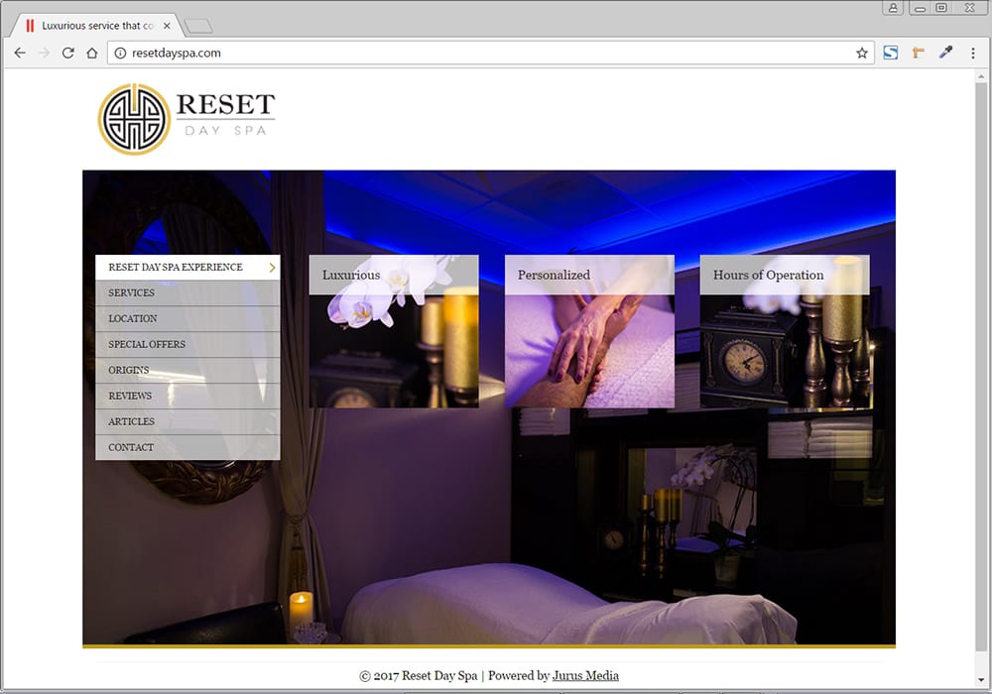
Task: View site information icon in address bar
Action: coord(120,54)
